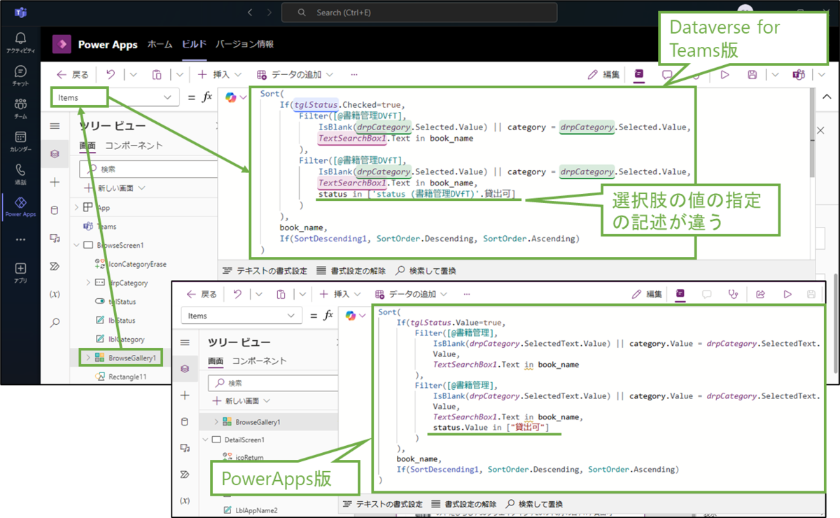Open undo dropdown in upper editor toolbar
This screenshot has height=518, width=840.
tap(133, 74)
